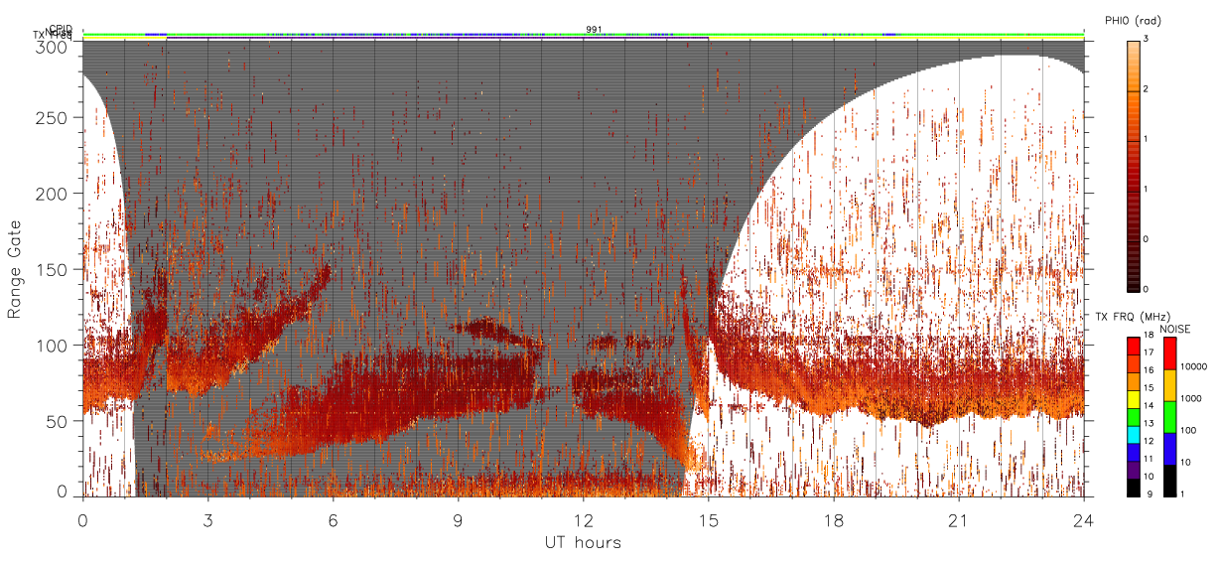Select the green NOISE swatch between 100 and 1000
This screenshot has height=563, width=1219.
tap(1169, 416)
